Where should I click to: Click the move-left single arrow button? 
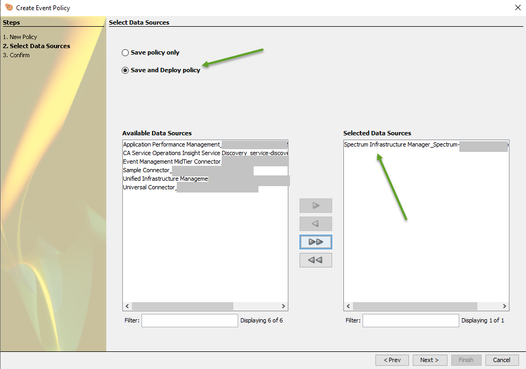(x=316, y=224)
